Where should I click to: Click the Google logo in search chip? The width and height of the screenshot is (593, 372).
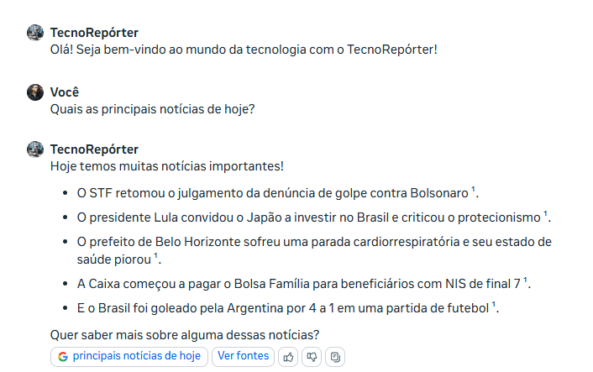coord(63,357)
